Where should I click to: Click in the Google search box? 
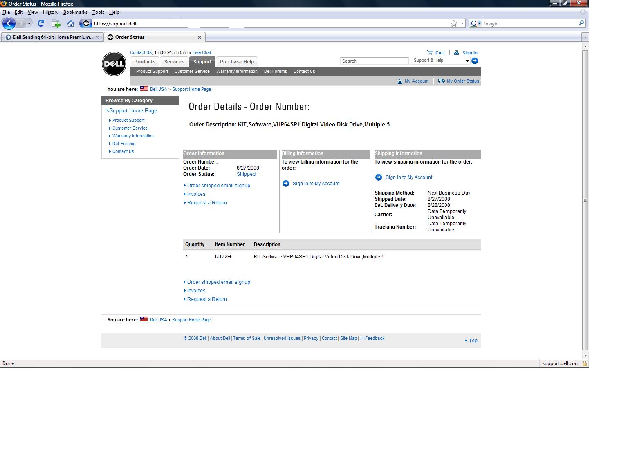530,23
